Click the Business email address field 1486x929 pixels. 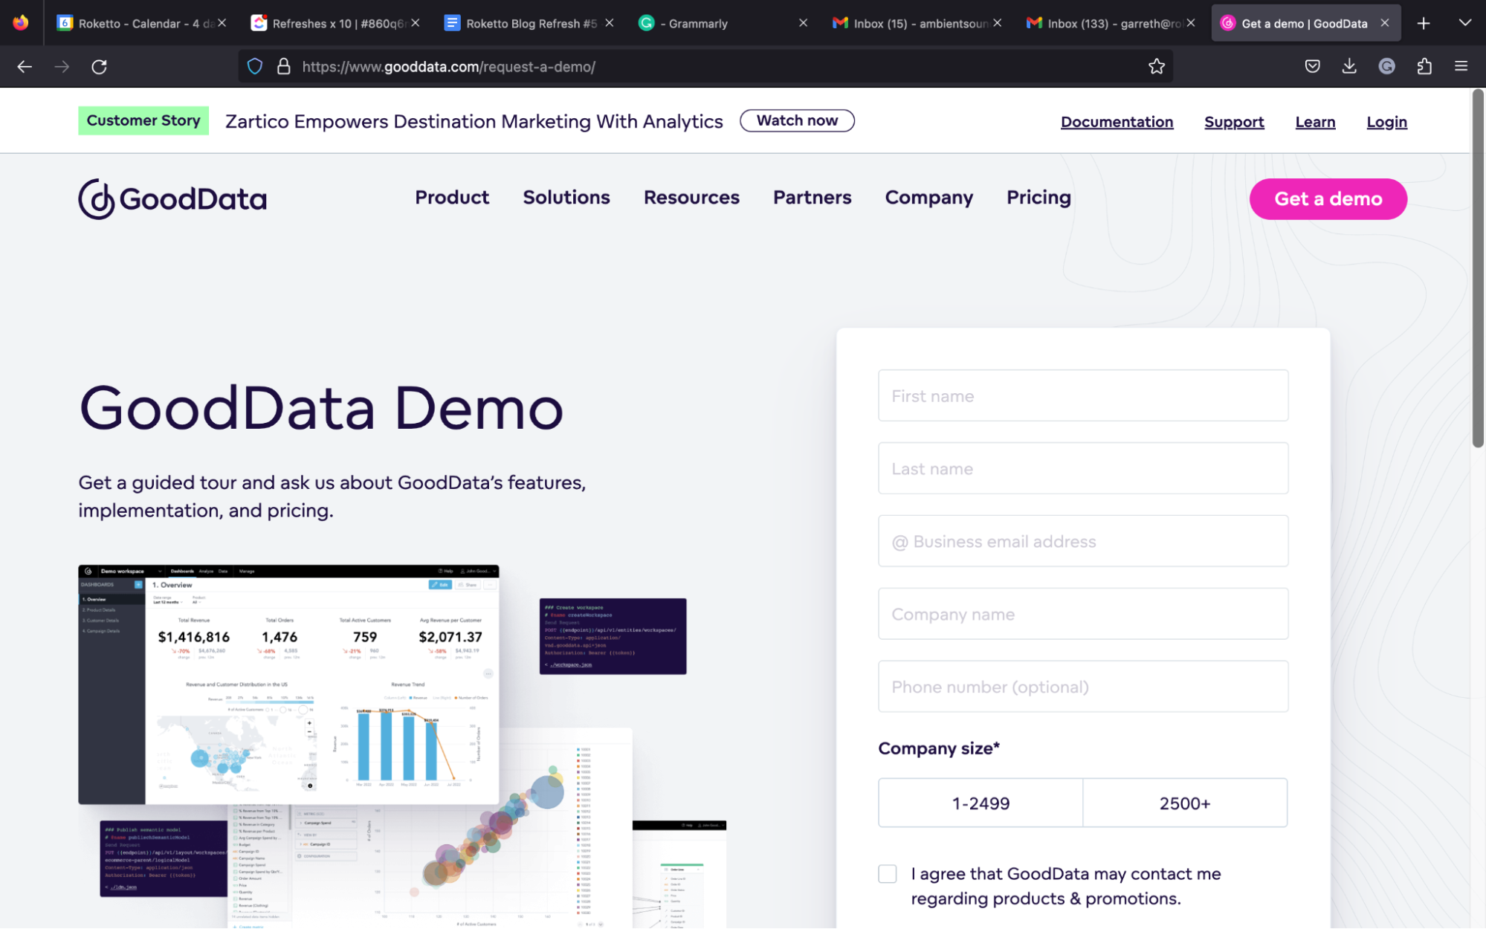pyautogui.click(x=1082, y=541)
